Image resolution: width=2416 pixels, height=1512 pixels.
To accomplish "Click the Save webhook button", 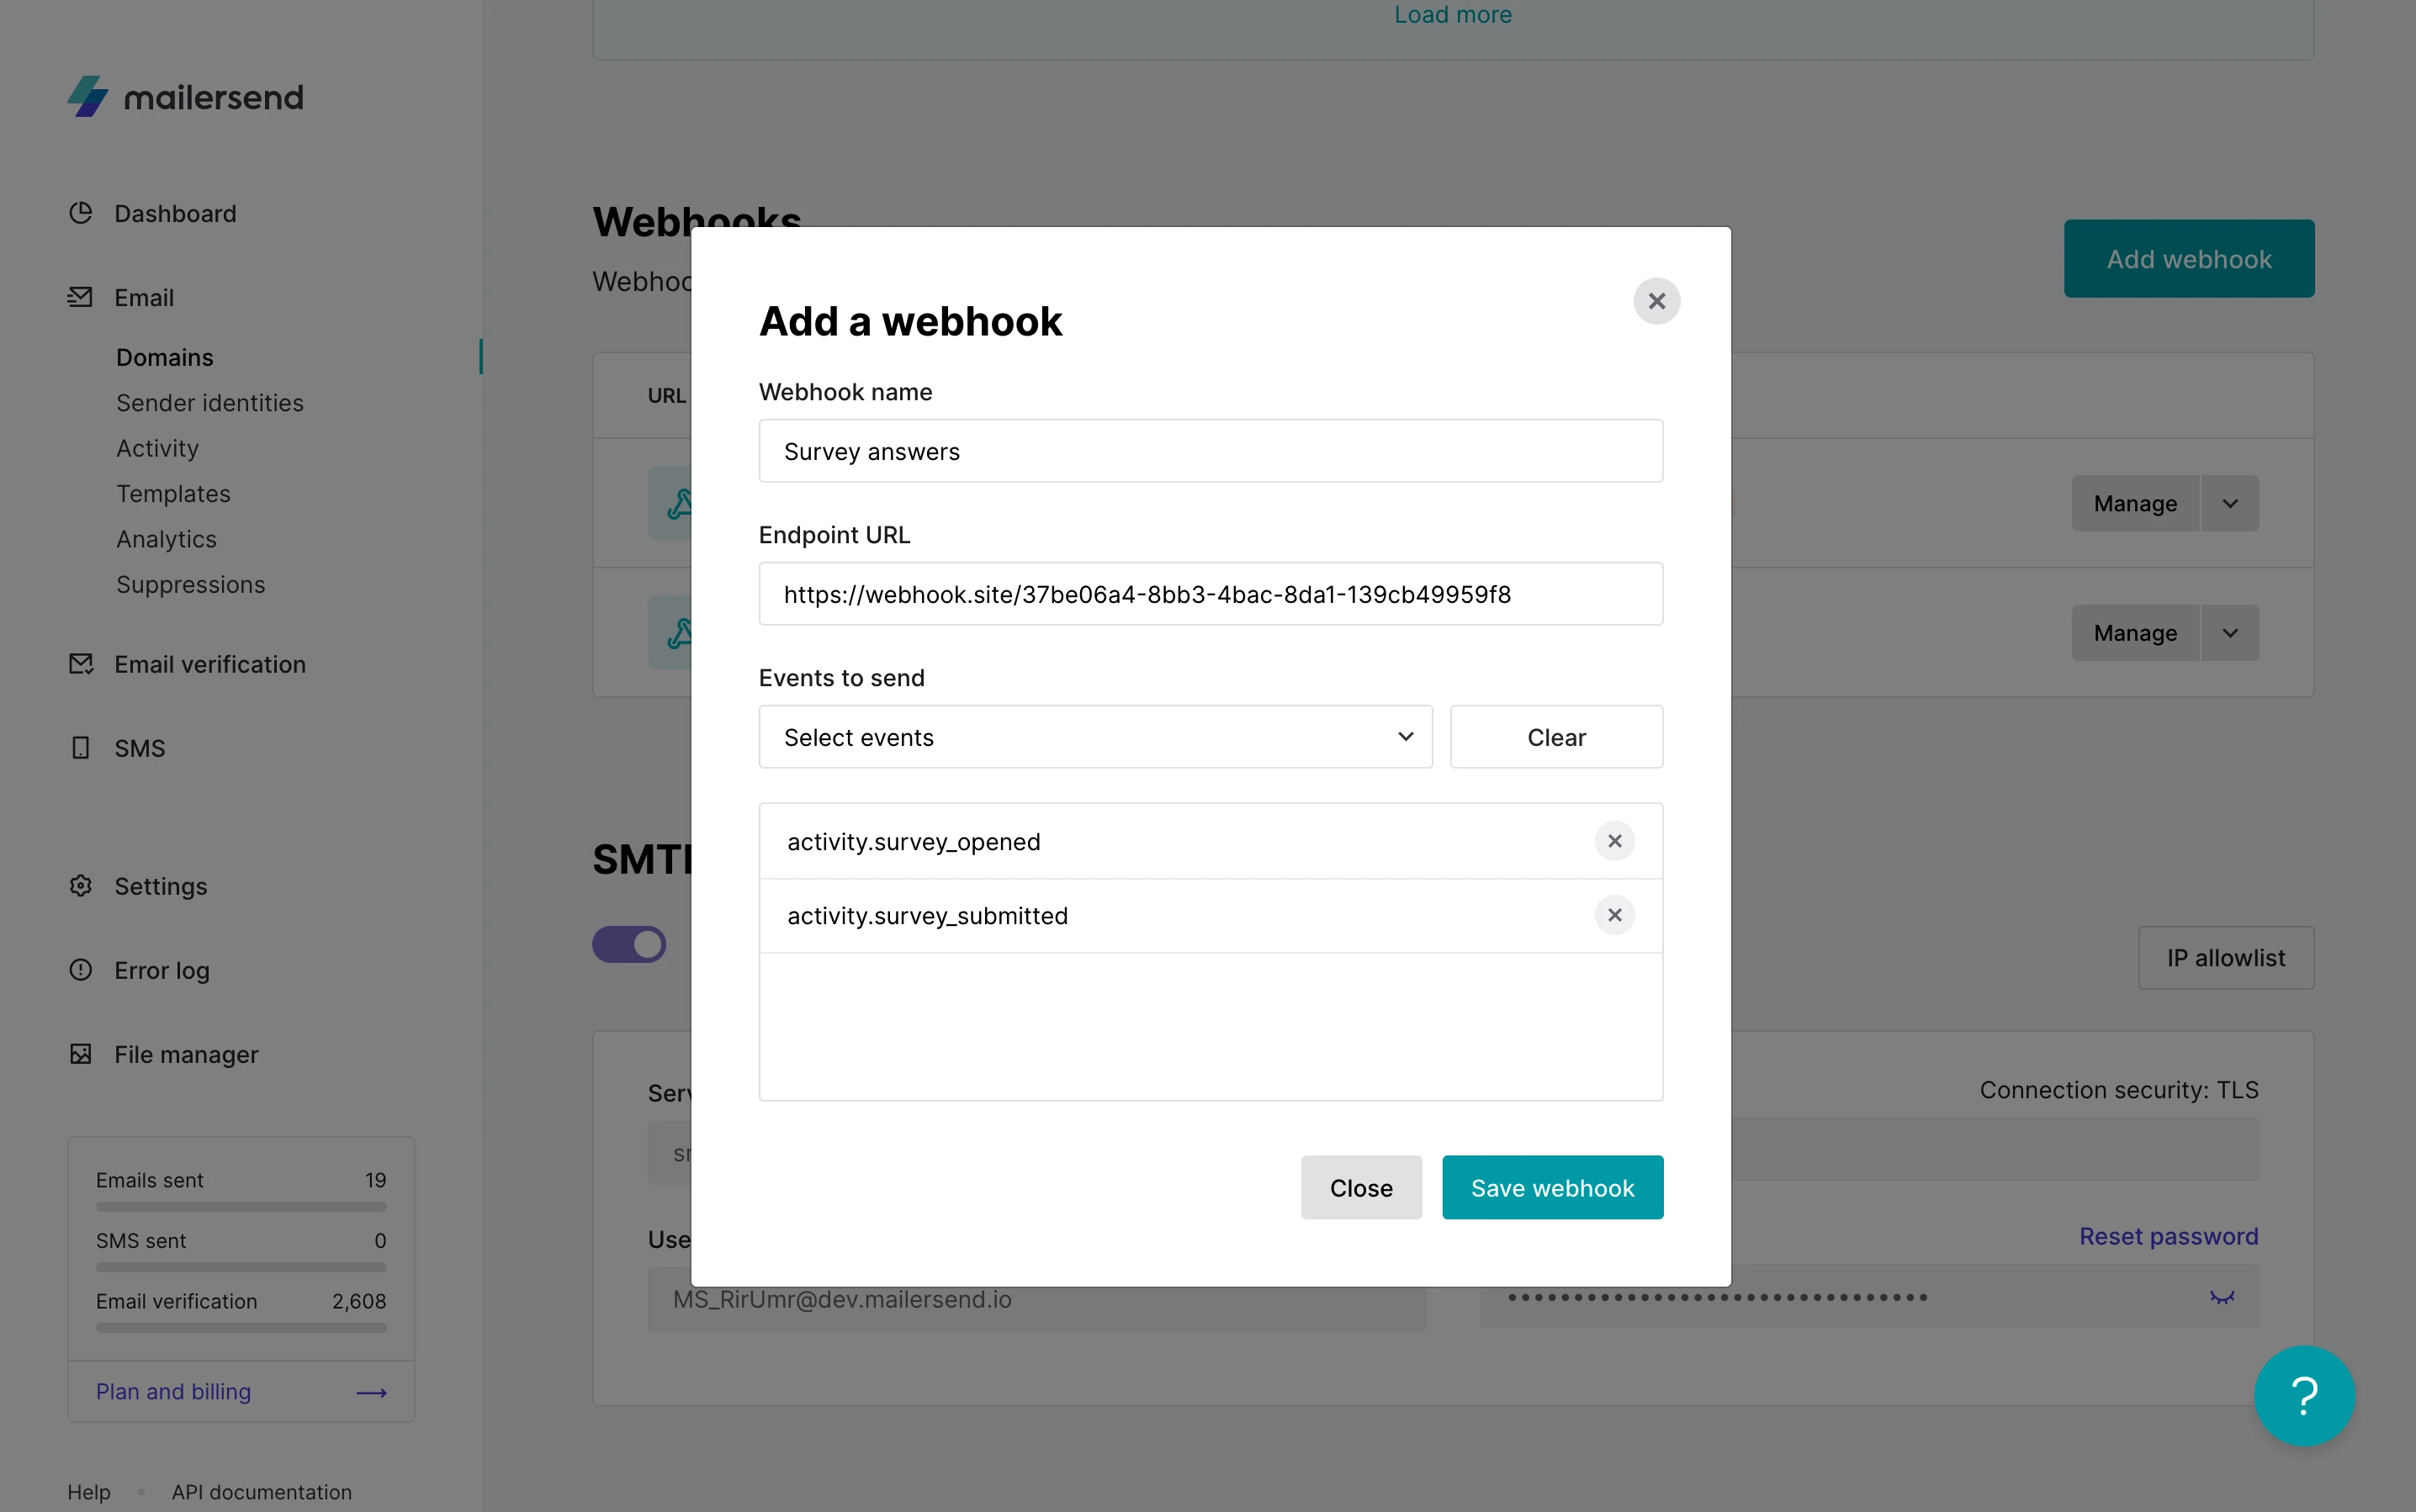I will 1553,1188.
